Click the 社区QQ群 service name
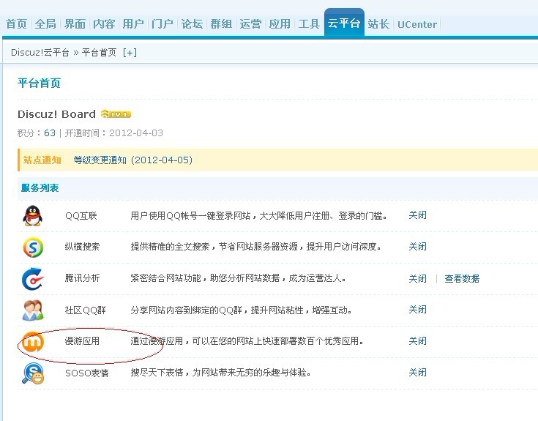Viewport: 538px width, 421px height. (x=85, y=310)
